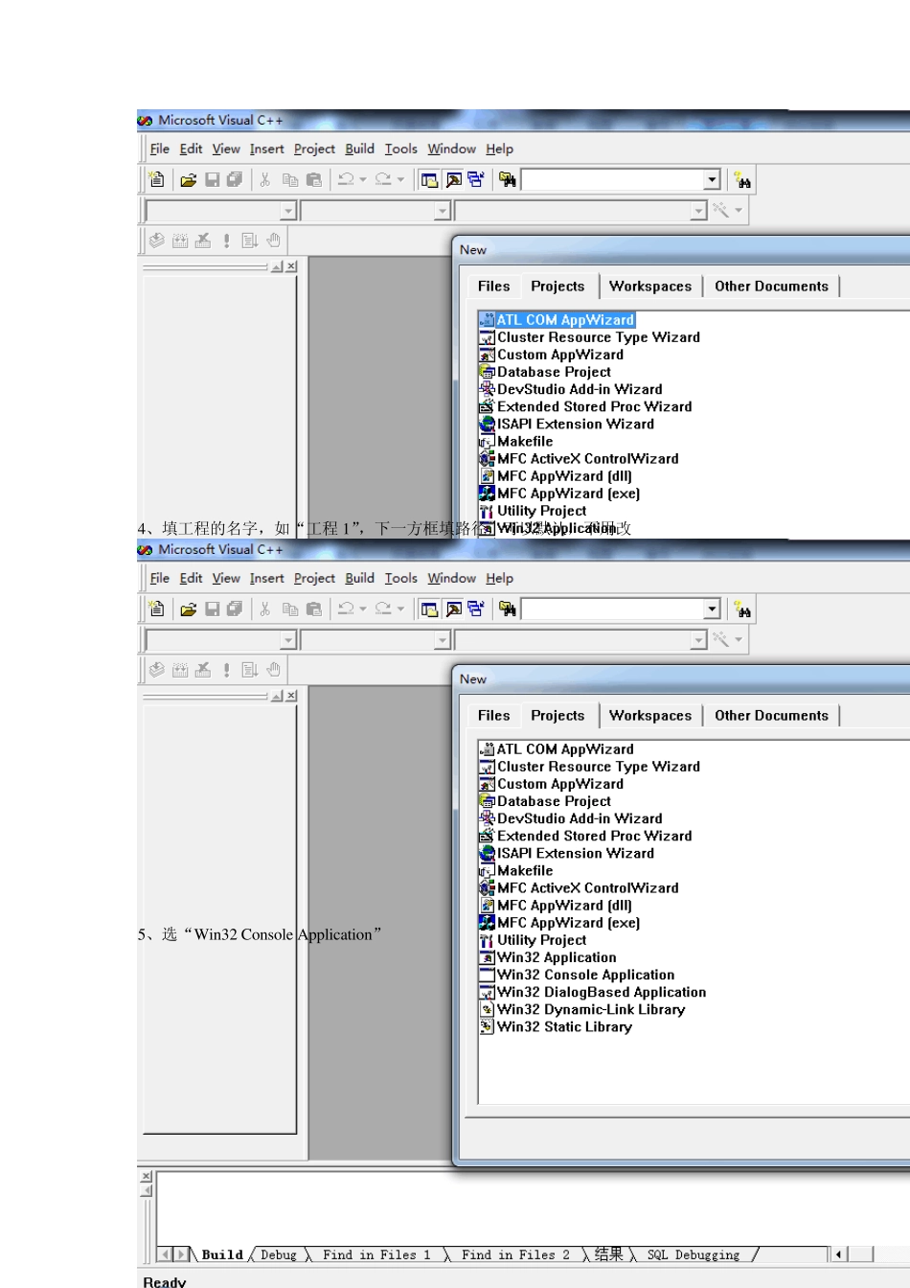Click find text field in lower window
This screenshot has width=910, height=1288.
(612, 609)
